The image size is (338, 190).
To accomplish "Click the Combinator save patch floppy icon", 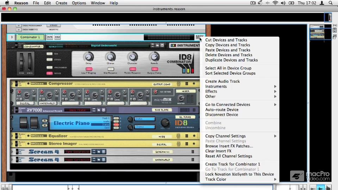I will coord(162,45).
